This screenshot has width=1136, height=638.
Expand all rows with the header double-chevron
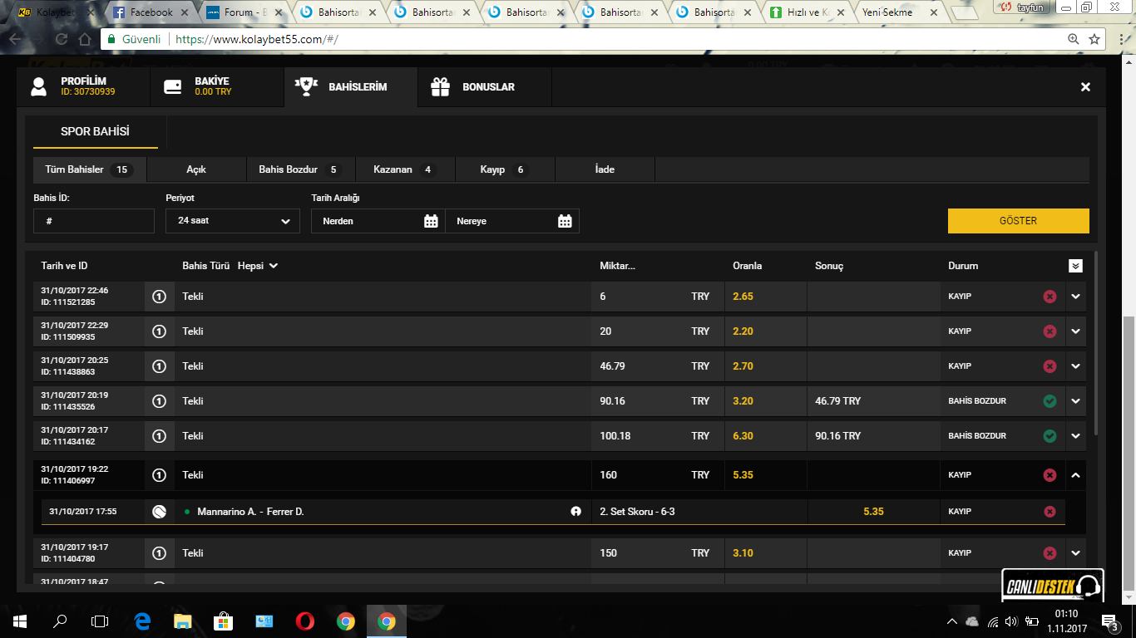[1075, 266]
